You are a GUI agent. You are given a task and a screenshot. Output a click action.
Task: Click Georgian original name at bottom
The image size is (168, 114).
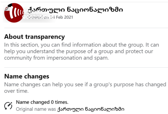point(91,109)
